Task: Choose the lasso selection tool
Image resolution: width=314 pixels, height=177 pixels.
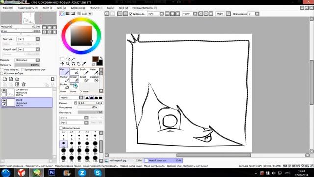Action: [68, 59]
